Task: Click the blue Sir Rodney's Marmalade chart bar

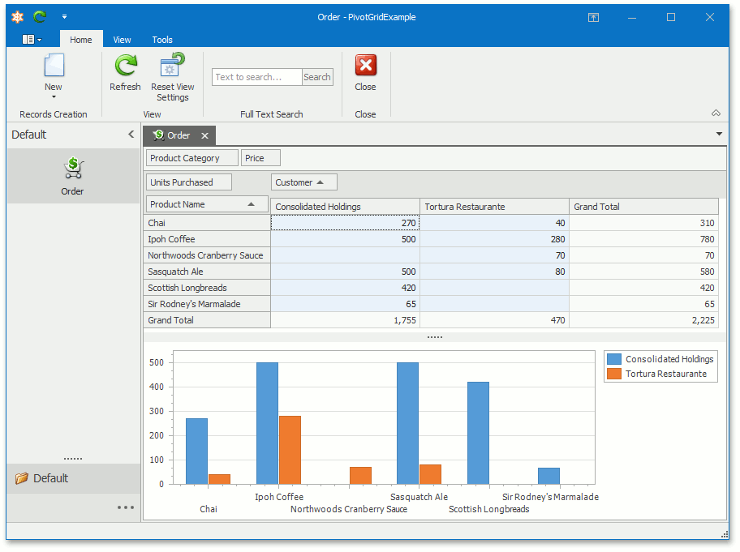Action: click(549, 476)
